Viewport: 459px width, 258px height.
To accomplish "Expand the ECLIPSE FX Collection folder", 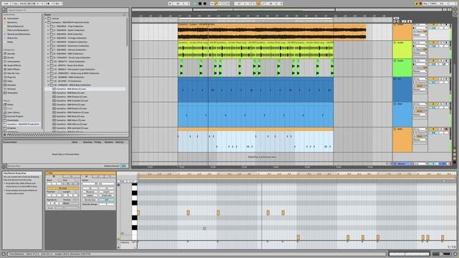I will (48, 81).
